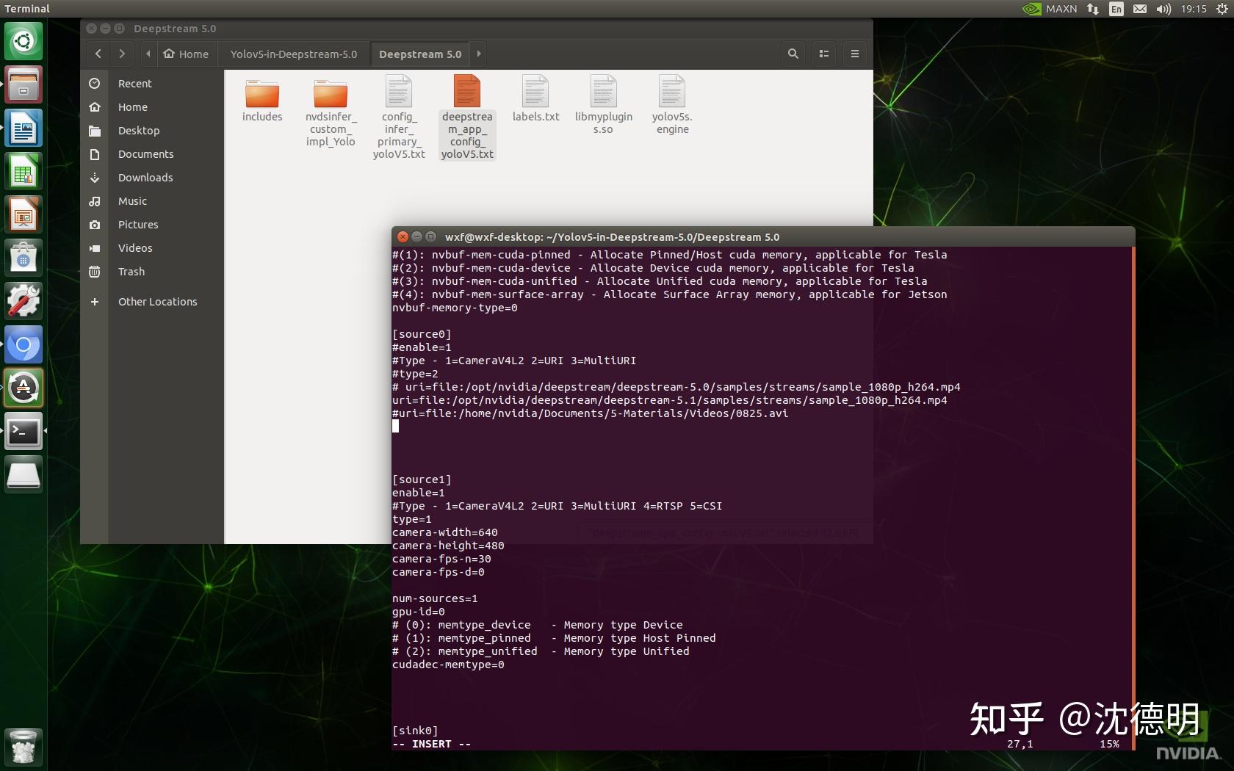Click the terminal's right-edge scrollbar
The height and width of the screenshot is (771, 1234).
coord(1133,499)
